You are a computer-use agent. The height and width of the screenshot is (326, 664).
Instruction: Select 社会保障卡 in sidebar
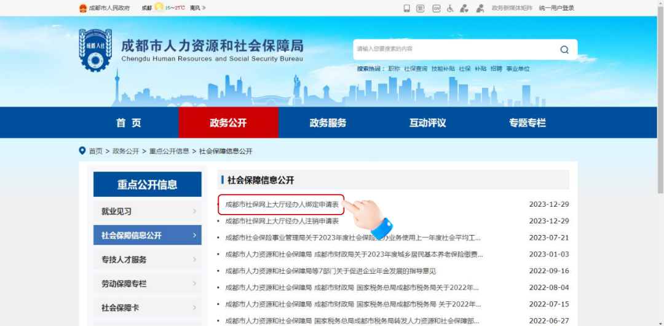148,308
